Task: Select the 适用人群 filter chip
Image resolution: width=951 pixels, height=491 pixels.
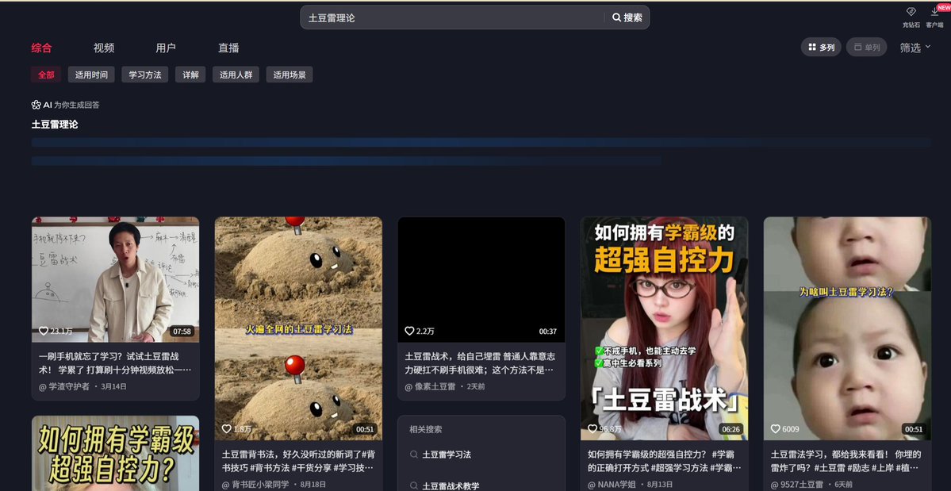Action: (x=236, y=75)
